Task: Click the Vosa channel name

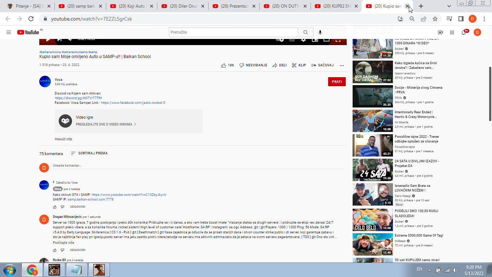Action: (x=58, y=80)
